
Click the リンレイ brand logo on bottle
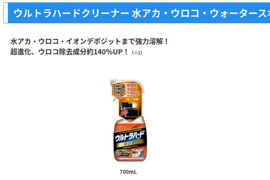point(122,127)
